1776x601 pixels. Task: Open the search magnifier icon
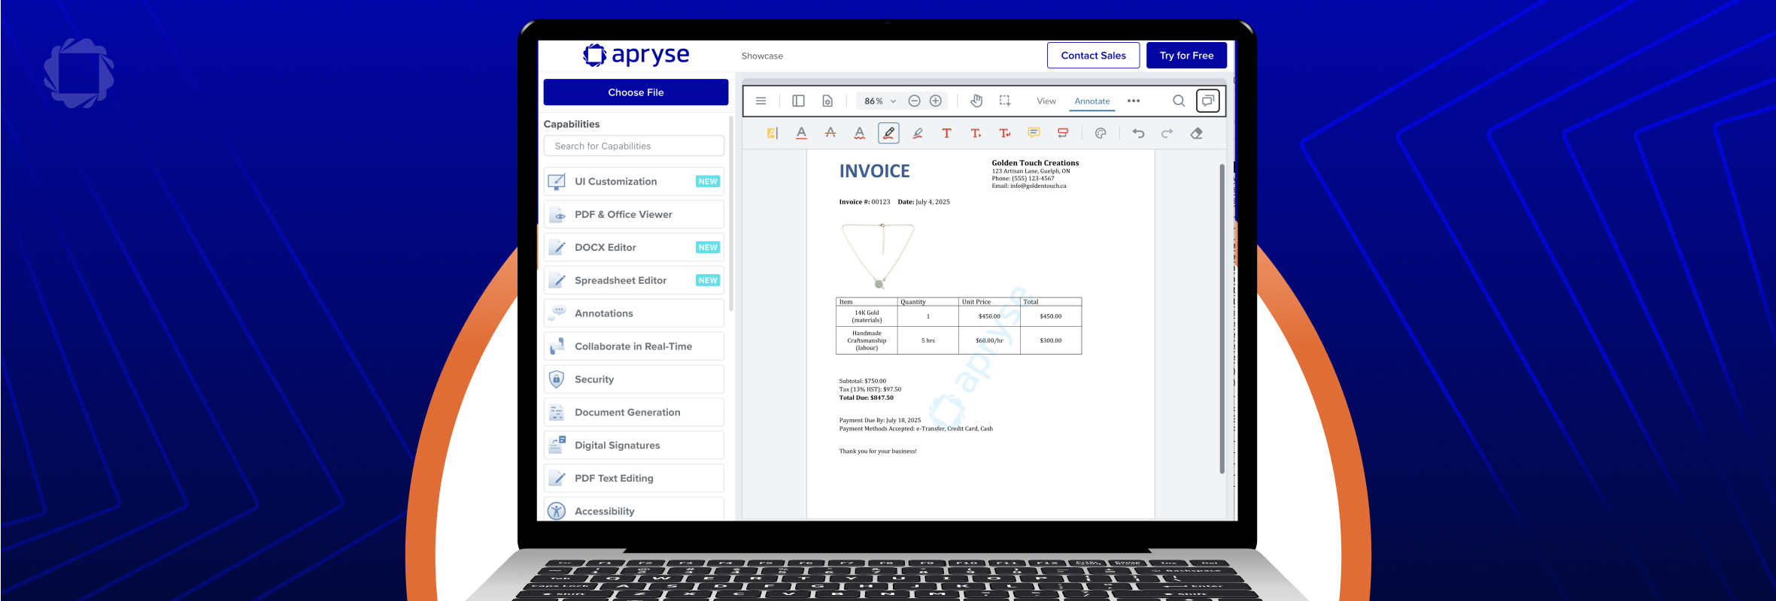[x=1179, y=101]
